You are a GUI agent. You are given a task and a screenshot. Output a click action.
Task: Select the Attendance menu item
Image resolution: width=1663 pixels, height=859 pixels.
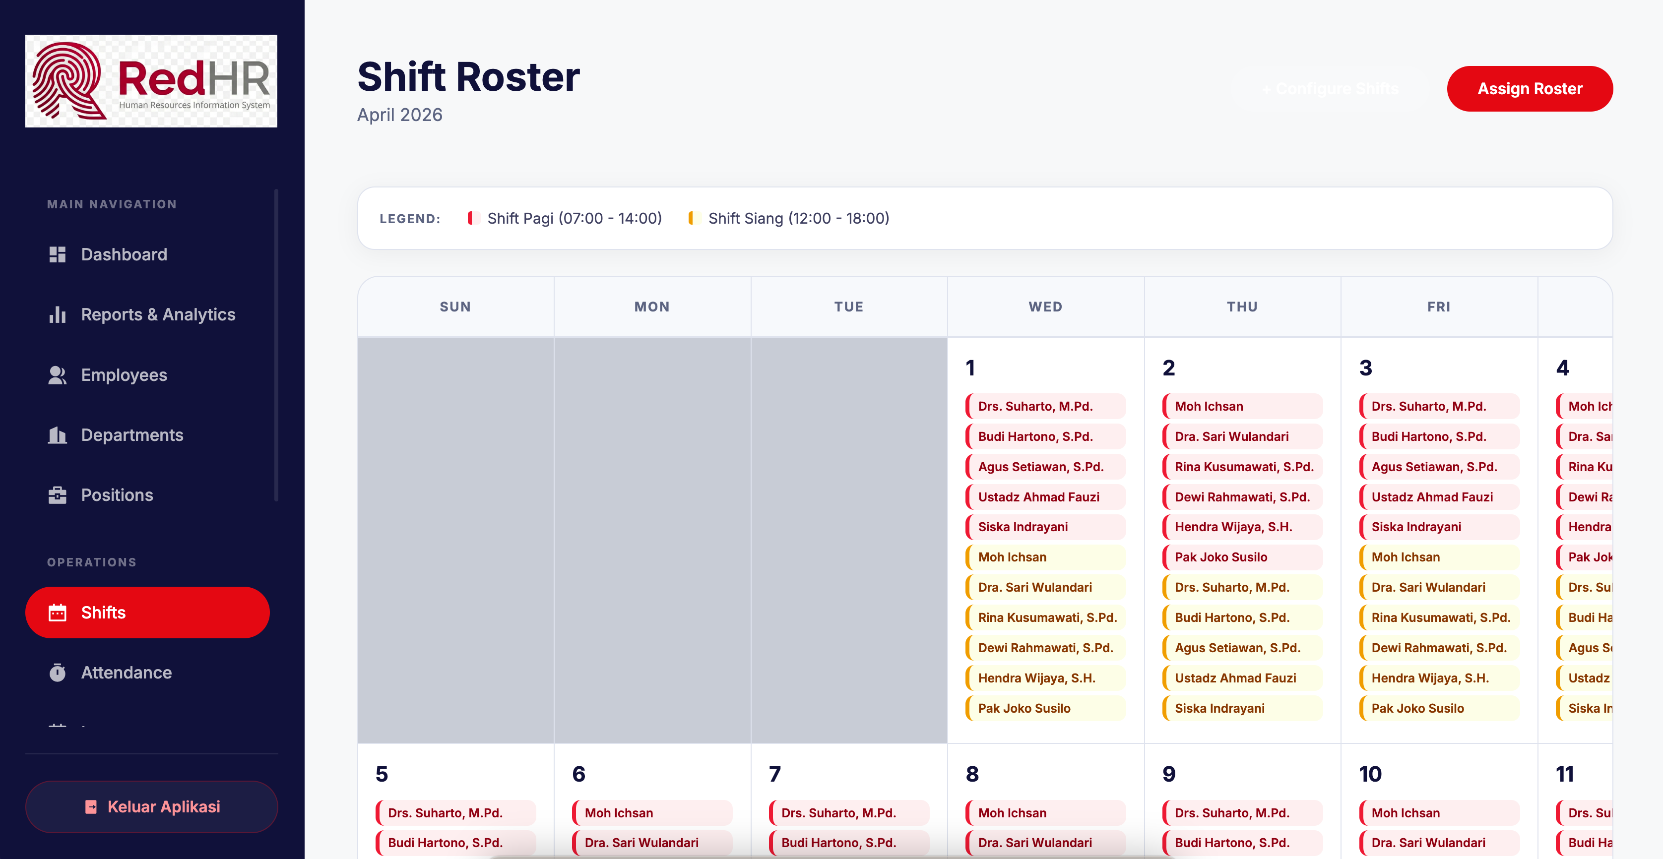coord(147,673)
